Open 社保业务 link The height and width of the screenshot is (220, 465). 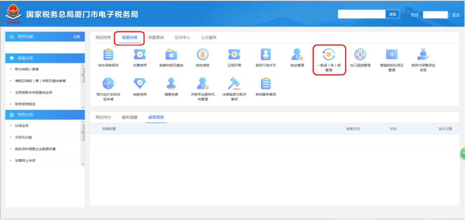tap(22, 126)
